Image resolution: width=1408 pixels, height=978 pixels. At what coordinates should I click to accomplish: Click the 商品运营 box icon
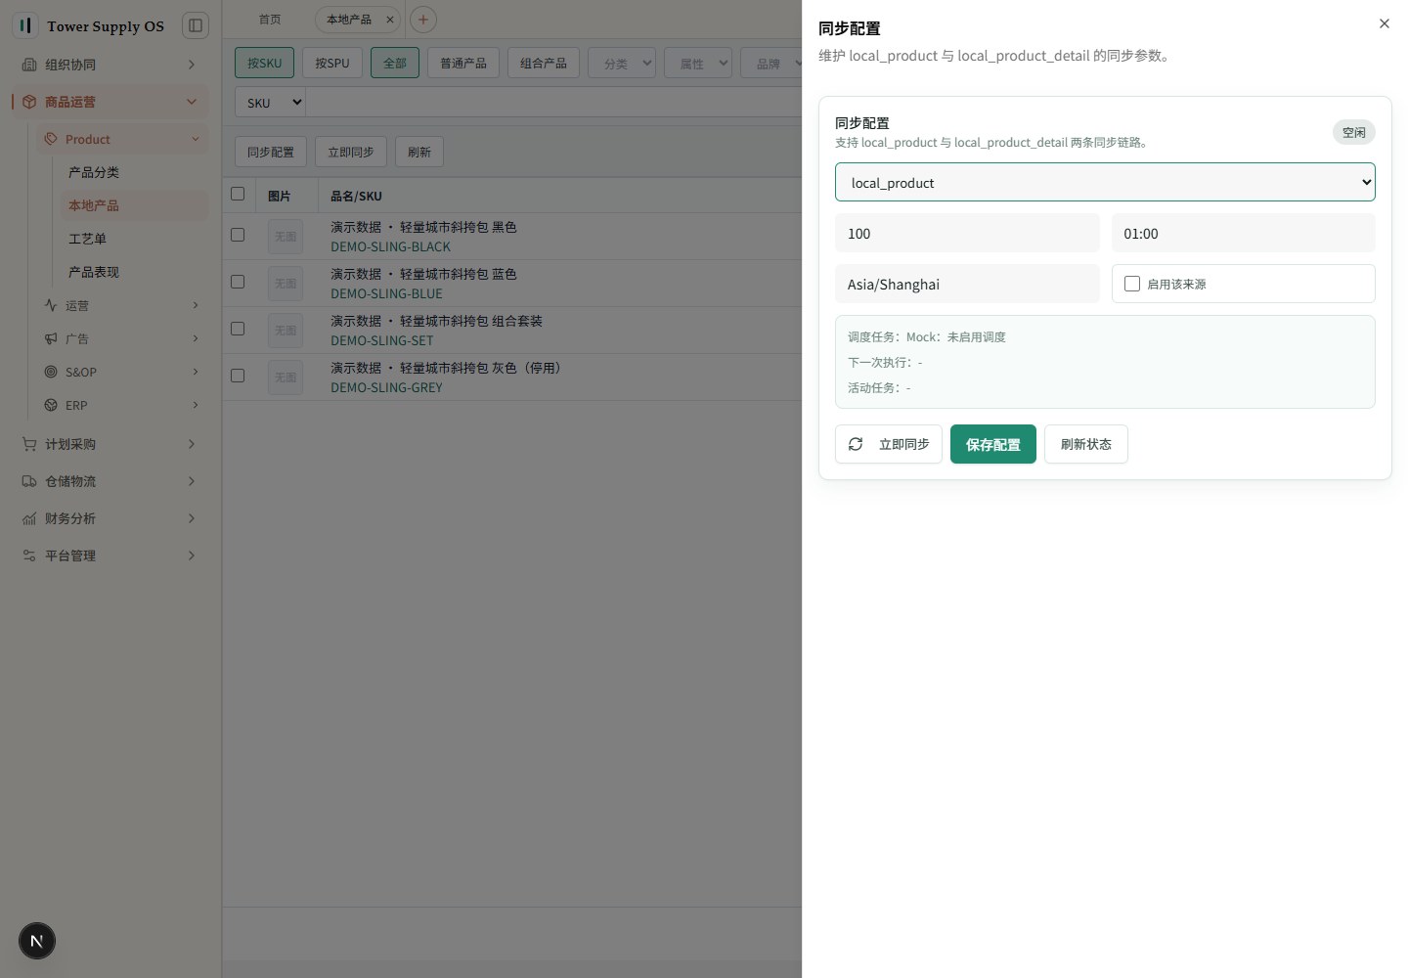[x=29, y=102]
